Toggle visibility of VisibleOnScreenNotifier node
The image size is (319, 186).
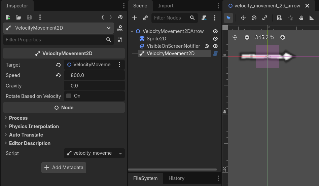click(215, 46)
